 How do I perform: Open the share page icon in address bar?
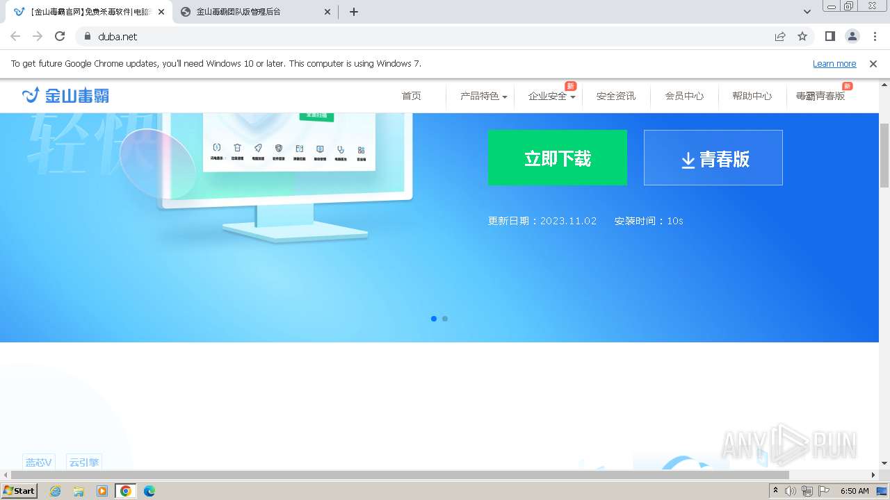[x=780, y=36]
